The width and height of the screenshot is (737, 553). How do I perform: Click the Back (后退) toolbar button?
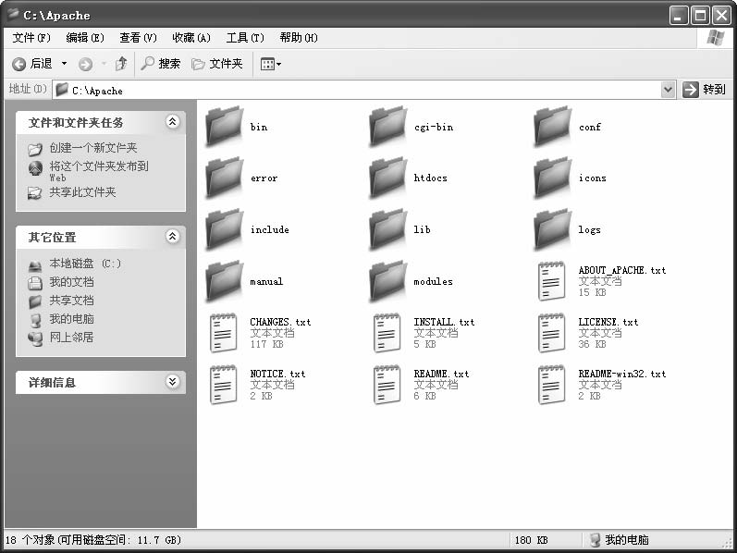32,64
